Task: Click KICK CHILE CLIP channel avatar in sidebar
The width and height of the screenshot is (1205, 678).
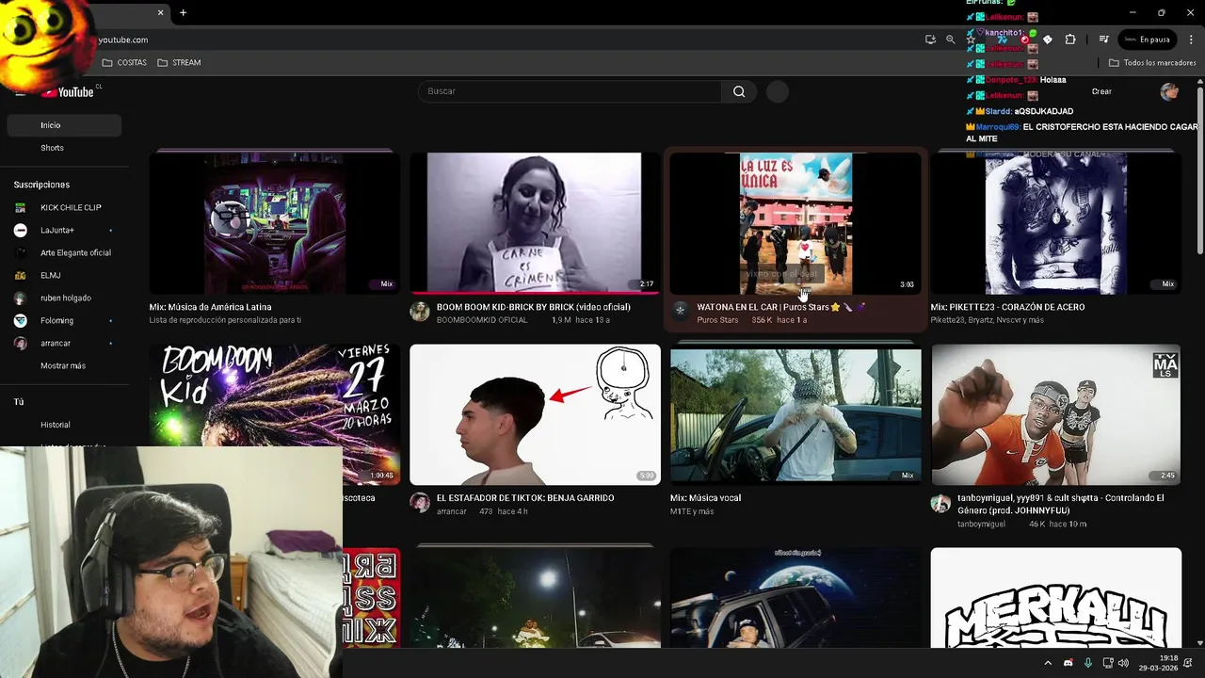Action: (21, 207)
